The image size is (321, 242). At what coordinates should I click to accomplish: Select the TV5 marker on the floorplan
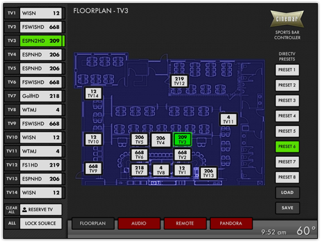tap(139, 140)
